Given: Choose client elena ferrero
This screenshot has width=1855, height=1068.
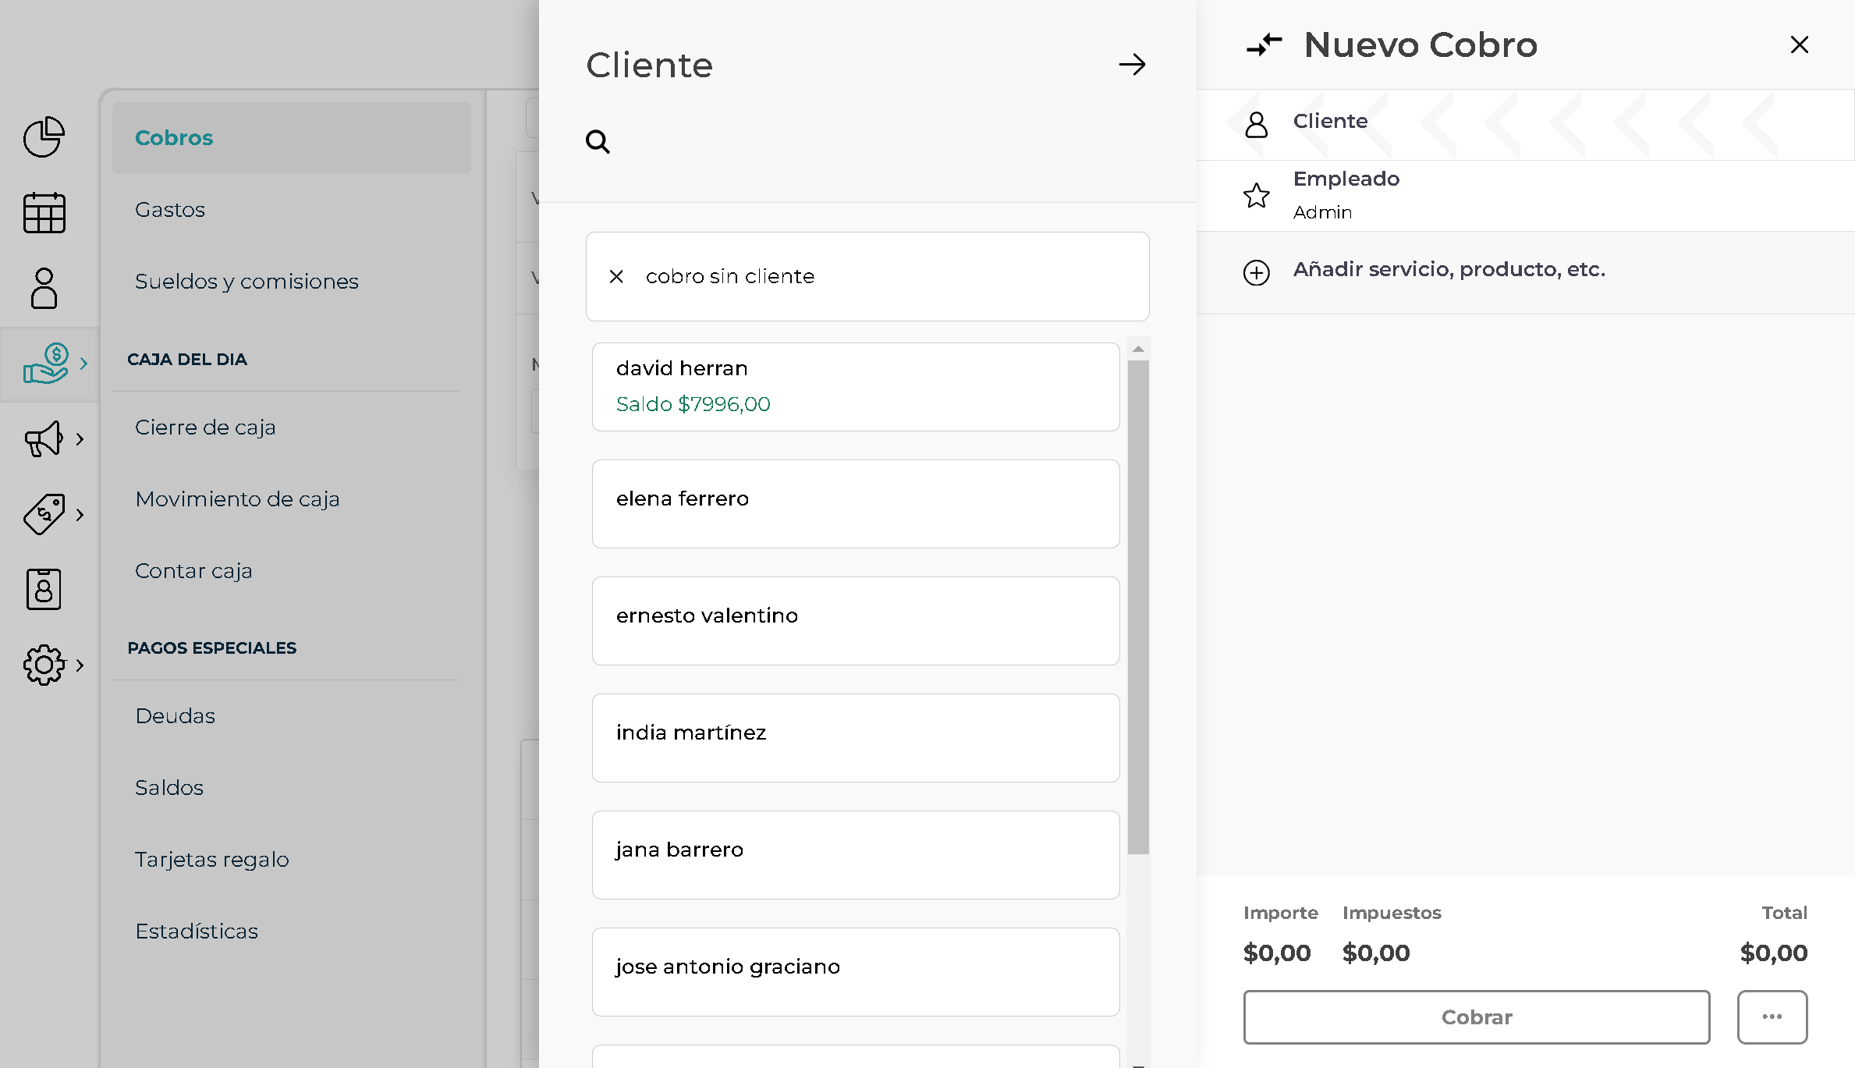Looking at the screenshot, I should [856, 504].
